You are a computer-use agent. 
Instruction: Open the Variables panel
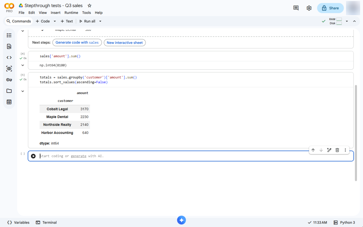pyautogui.click(x=18, y=223)
